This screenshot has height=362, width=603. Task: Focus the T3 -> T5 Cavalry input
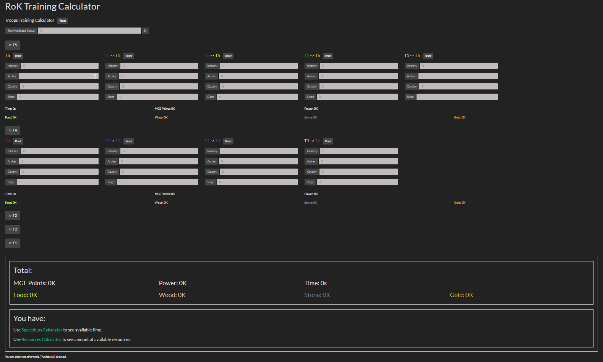point(259,86)
